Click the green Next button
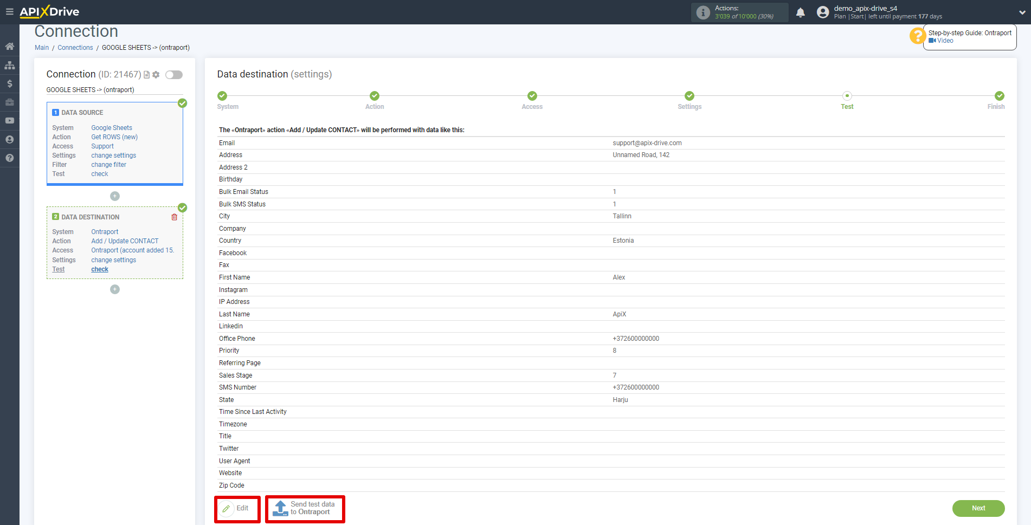1031x525 pixels. click(x=978, y=508)
